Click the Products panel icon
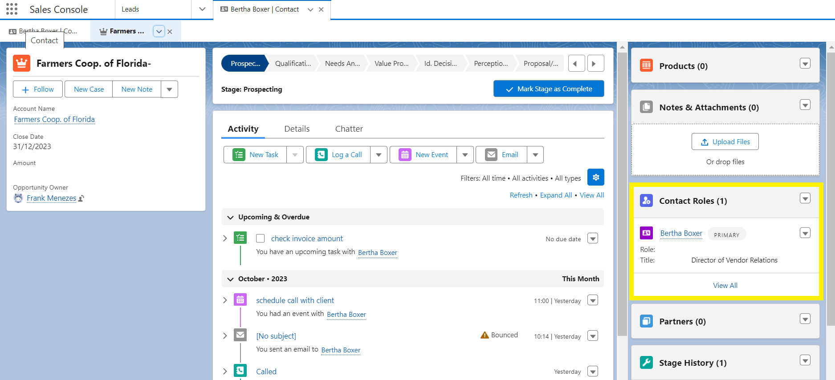 click(646, 65)
